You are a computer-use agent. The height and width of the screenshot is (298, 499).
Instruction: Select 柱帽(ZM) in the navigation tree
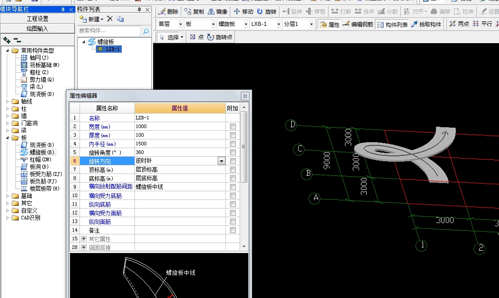pos(36,159)
